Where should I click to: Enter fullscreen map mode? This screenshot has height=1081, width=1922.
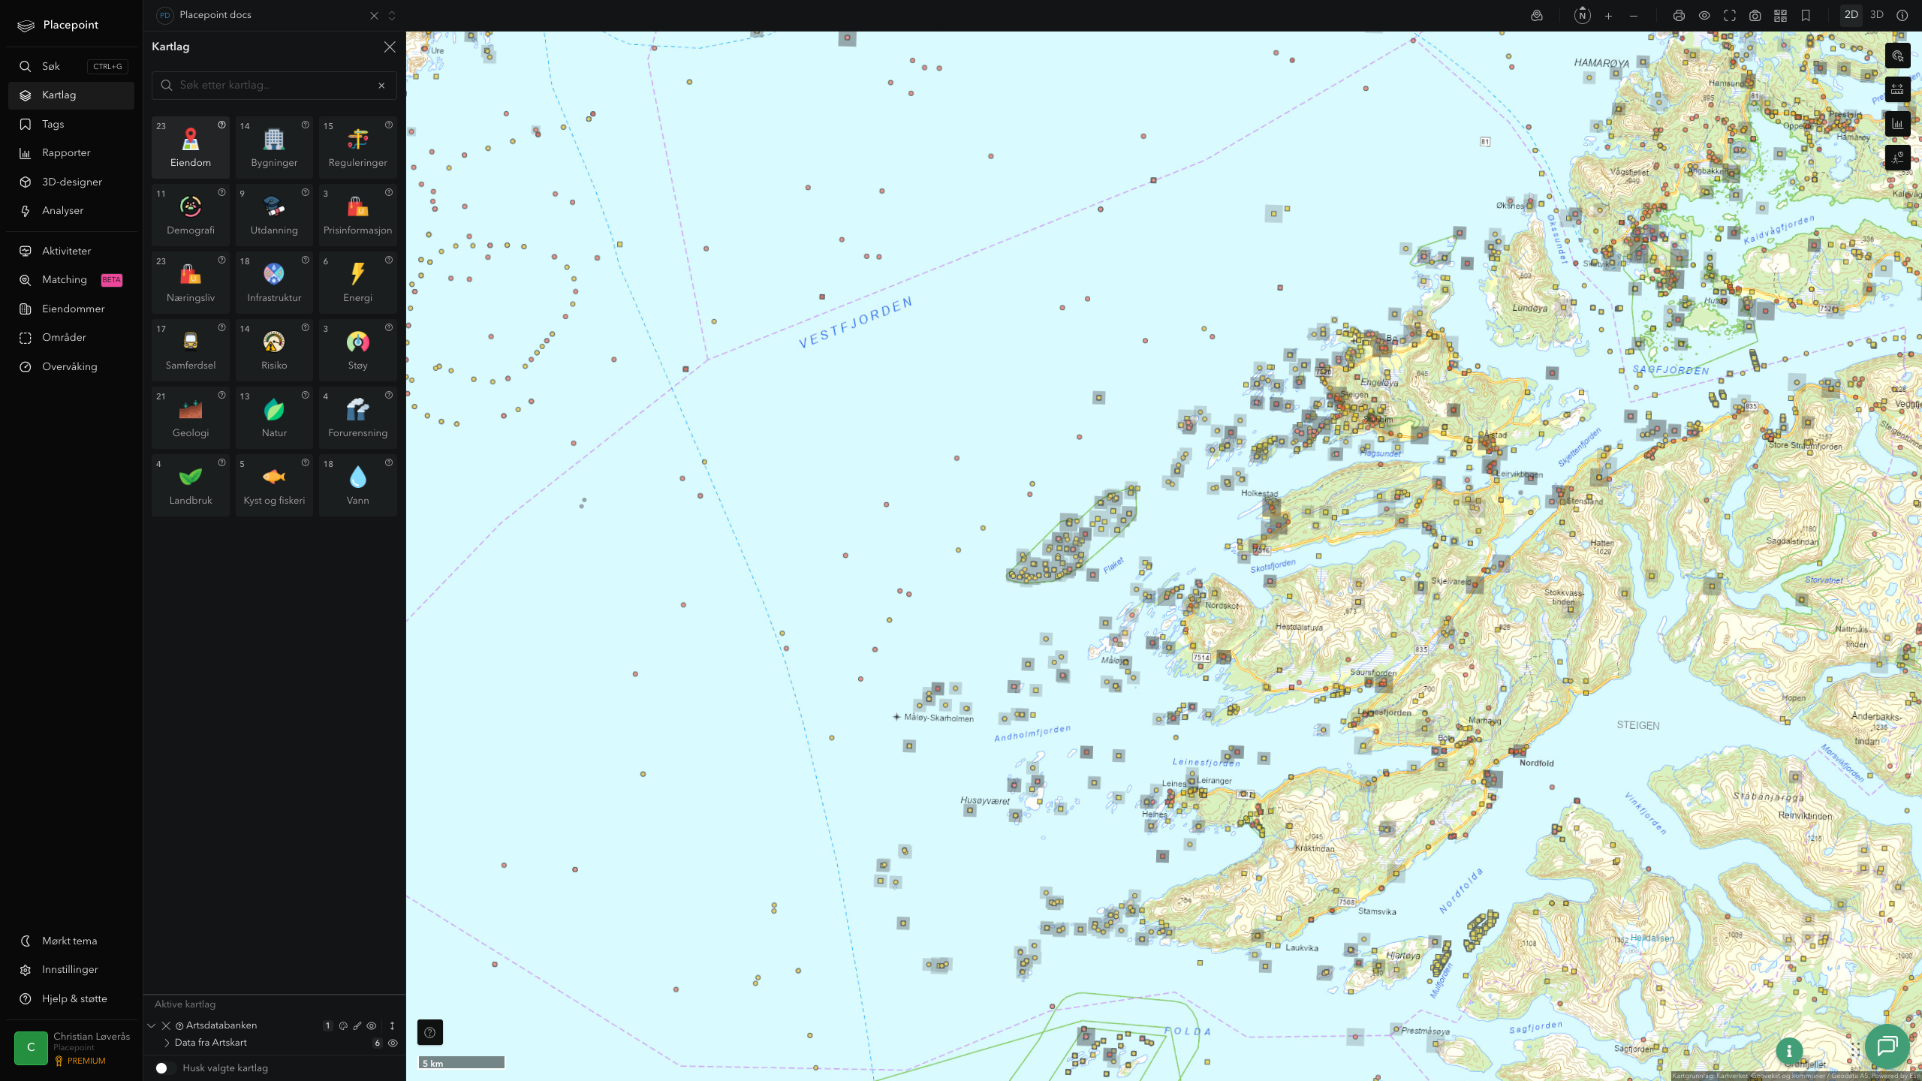coord(1730,16)
